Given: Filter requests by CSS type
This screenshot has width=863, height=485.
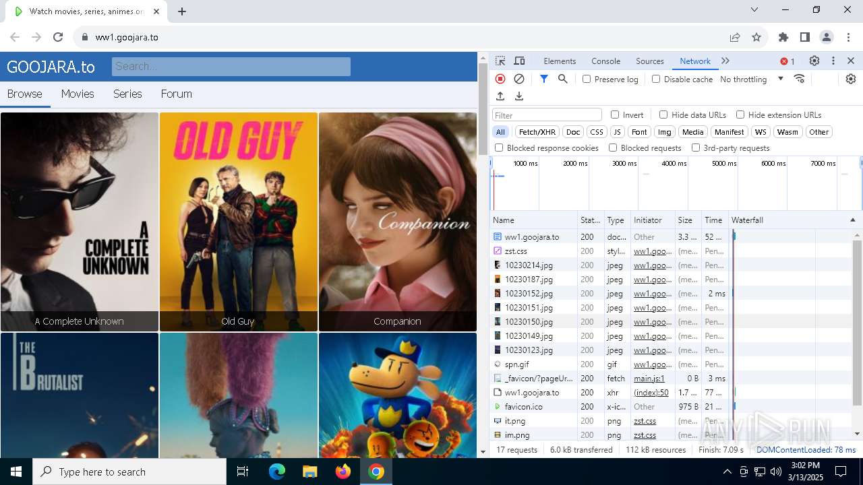Looking at the screenshot, I should pyautogui.click(x=596, y=132).
